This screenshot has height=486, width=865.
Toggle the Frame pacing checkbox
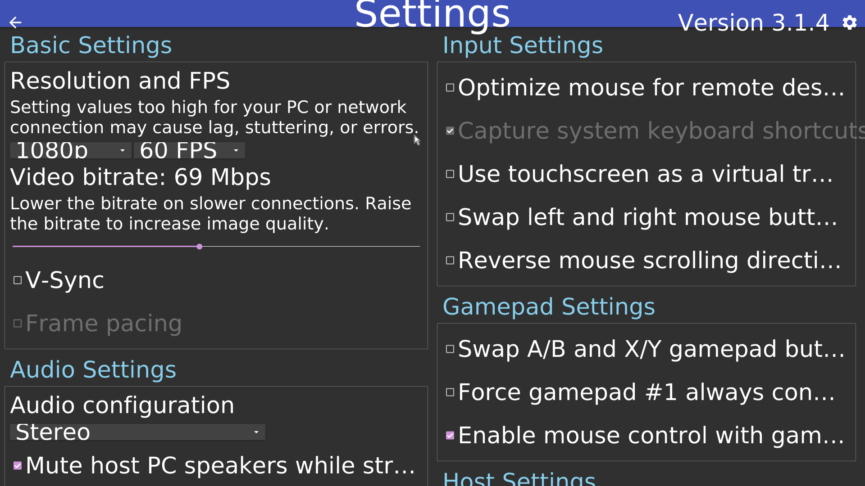click(x=17, y=323)
